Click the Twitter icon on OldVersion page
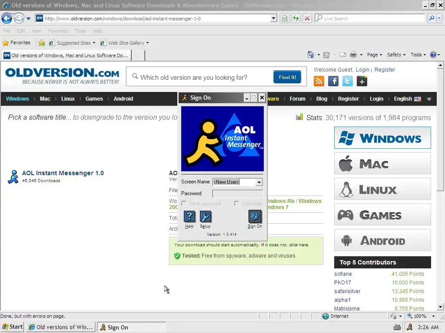Viewport: 445px width, 333px height. point(347,81)
